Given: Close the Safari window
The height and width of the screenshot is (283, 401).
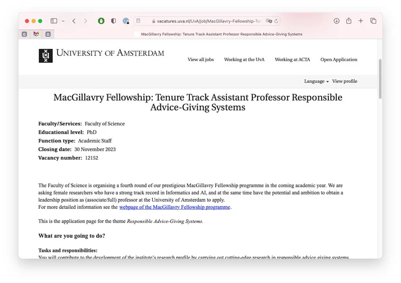Looking at the screenshot, I should tap(27, 21).
